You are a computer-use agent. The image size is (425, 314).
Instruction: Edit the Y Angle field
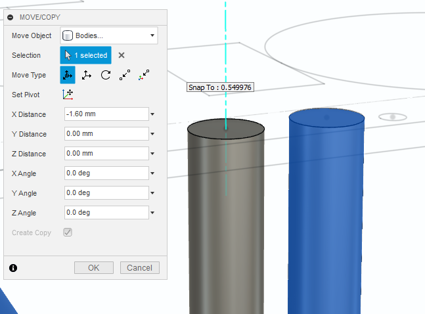point(106,192)
